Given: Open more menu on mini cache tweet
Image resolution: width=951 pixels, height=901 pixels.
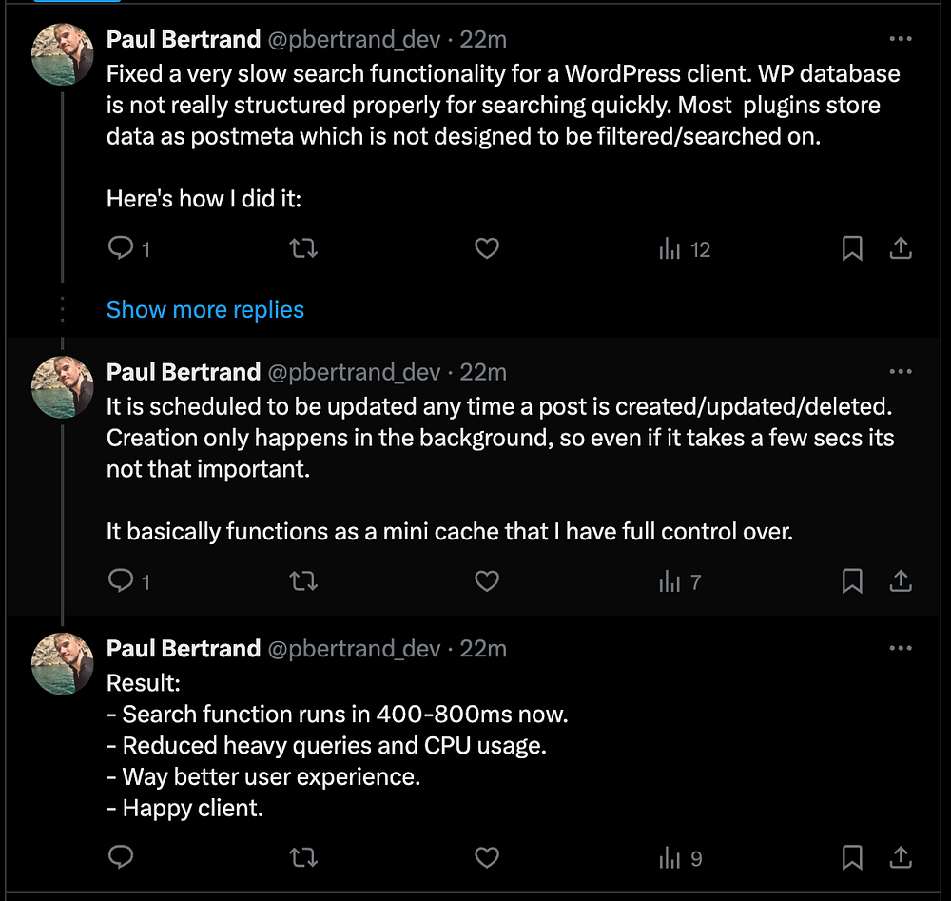Looking at the screenshot, I should 900,371.
